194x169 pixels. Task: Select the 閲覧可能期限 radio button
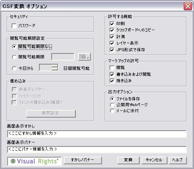coord(14,57)
